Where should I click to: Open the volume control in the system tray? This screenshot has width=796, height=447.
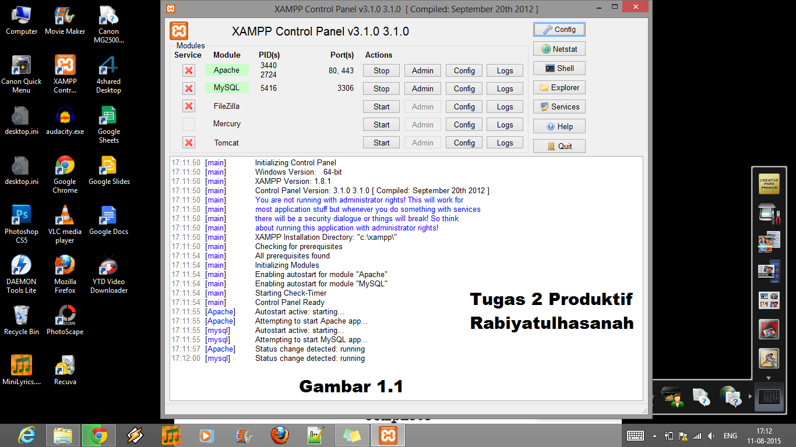pos(710,435)
